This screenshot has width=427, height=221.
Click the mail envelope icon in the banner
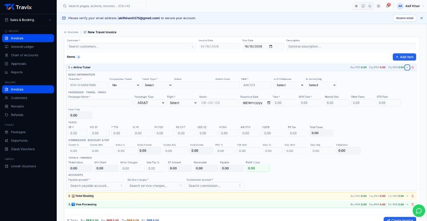[64, 18]
